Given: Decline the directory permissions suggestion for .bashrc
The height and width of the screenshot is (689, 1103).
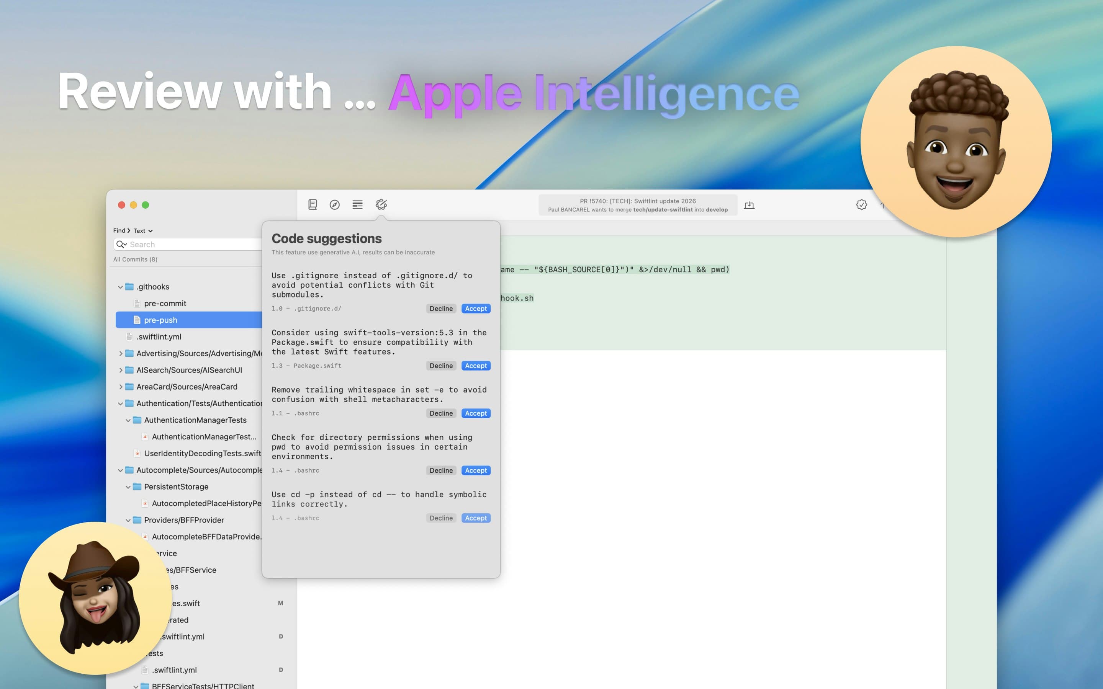Looking at the screenshot, I should point(440,470).
